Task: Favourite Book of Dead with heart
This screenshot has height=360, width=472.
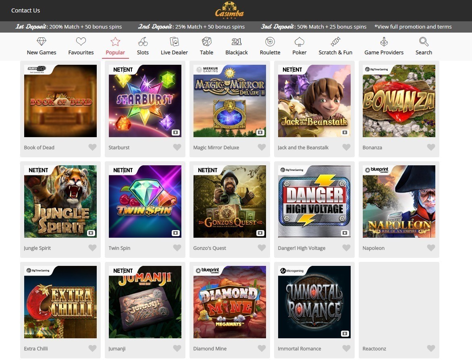Action: pyautogui.click(x=92, y=147)
